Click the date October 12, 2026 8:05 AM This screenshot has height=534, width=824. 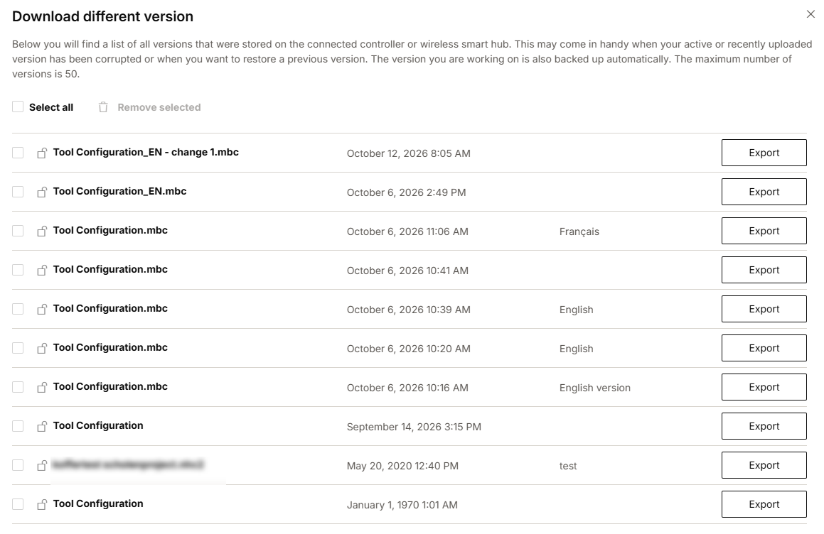tap(408, 153)
